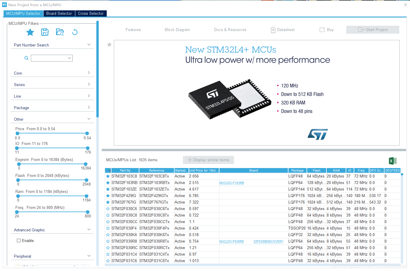This screenshot has width=410, height=271.
Task: Click the Buy external link icon
Action: 322,30
